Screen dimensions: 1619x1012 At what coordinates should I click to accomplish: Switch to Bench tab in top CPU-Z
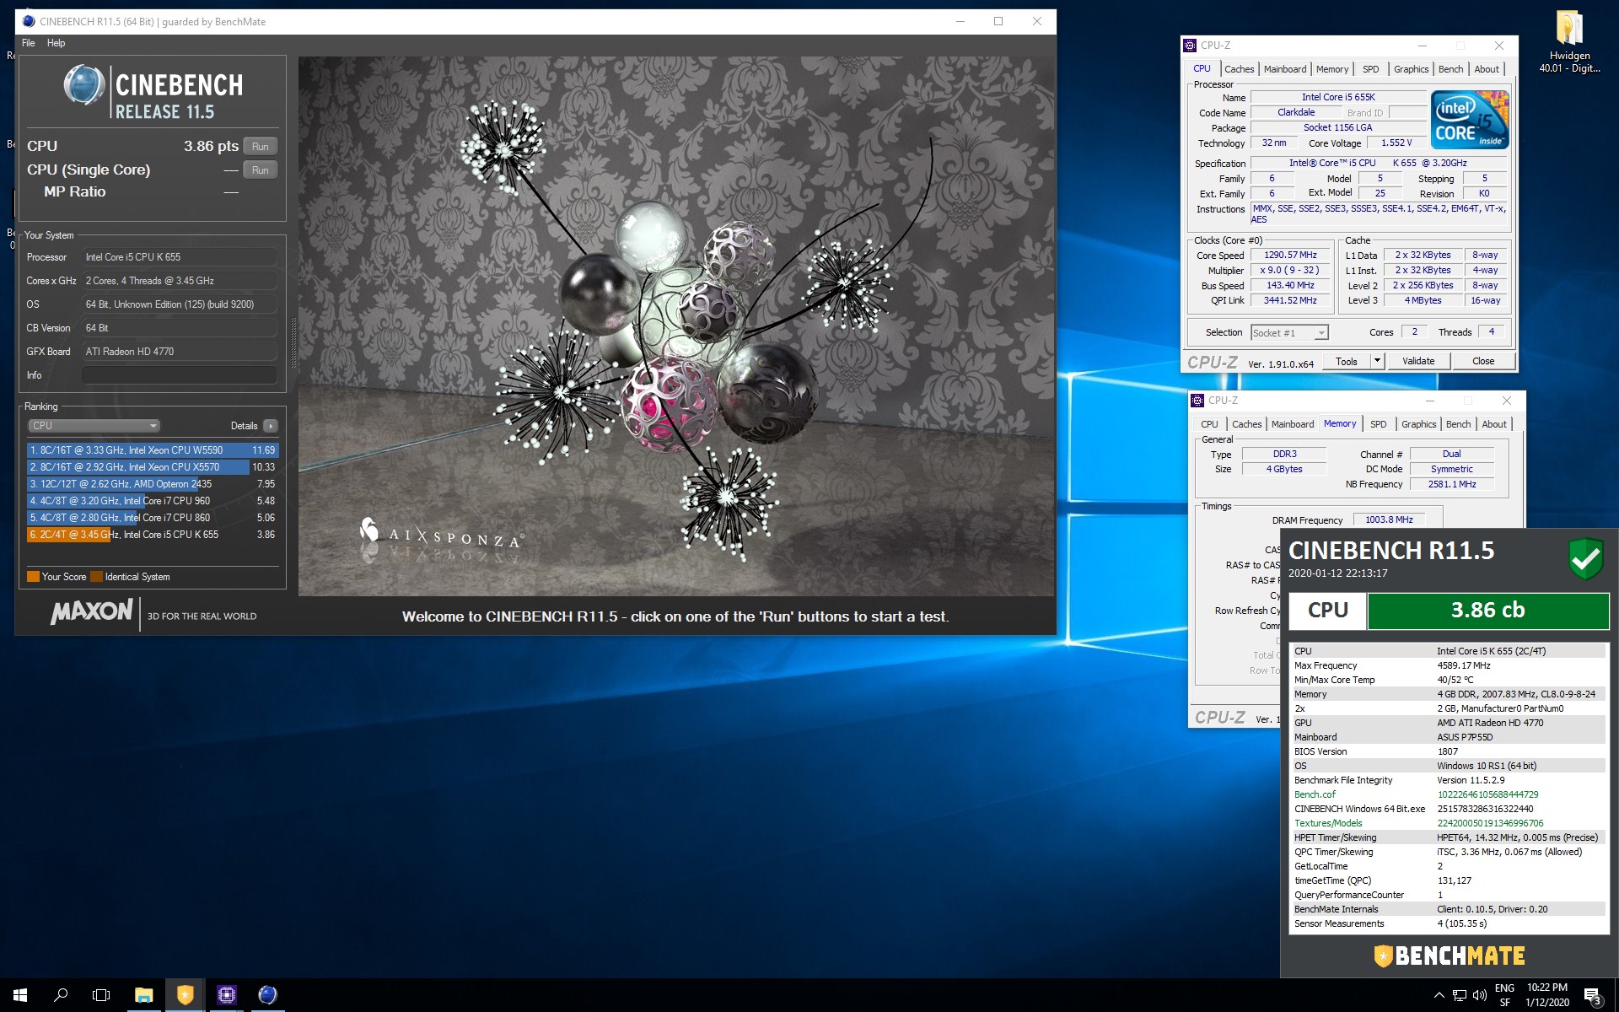pos(1450,69)
